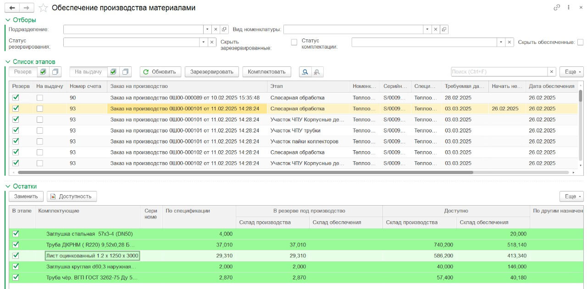587x289 pixels.
Task: Click the Поиск search input field
Action: [x=499, y=72]
